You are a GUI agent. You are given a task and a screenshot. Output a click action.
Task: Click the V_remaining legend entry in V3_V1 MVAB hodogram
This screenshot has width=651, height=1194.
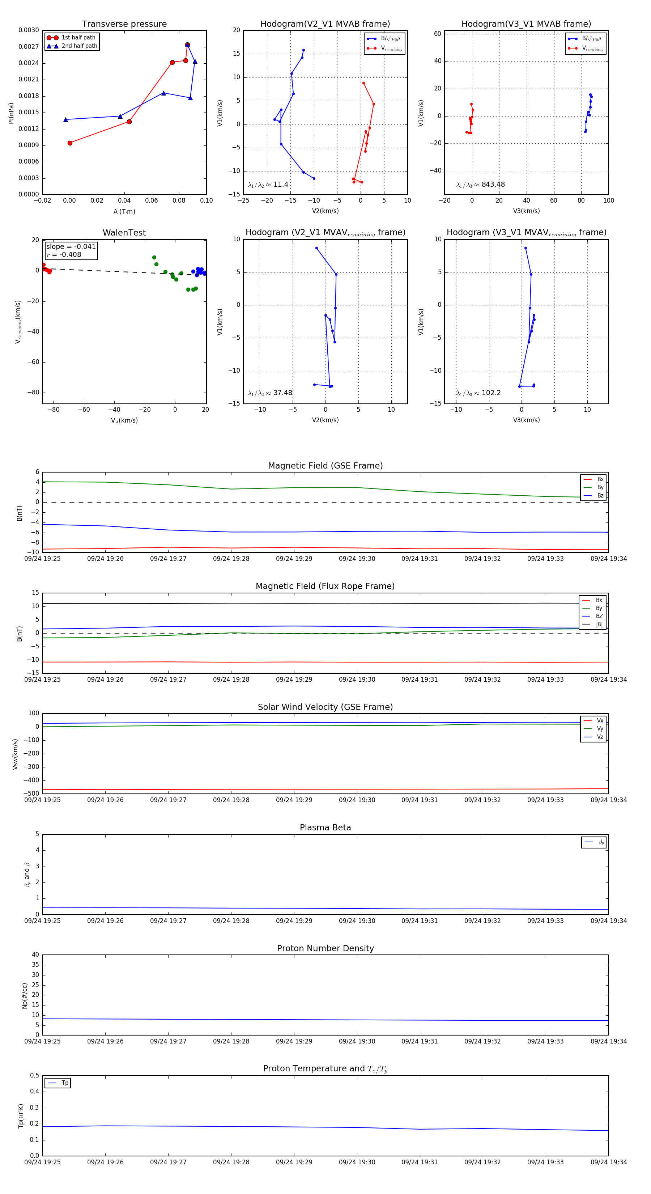(586, 48)
